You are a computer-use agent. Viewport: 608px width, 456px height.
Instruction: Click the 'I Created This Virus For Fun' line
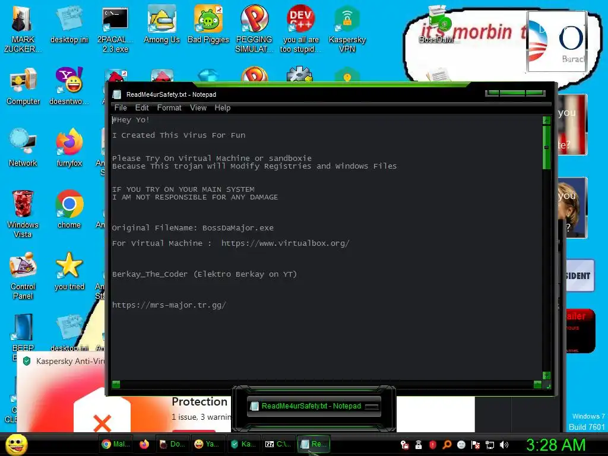pyautogui.click(x=179, y=135)
